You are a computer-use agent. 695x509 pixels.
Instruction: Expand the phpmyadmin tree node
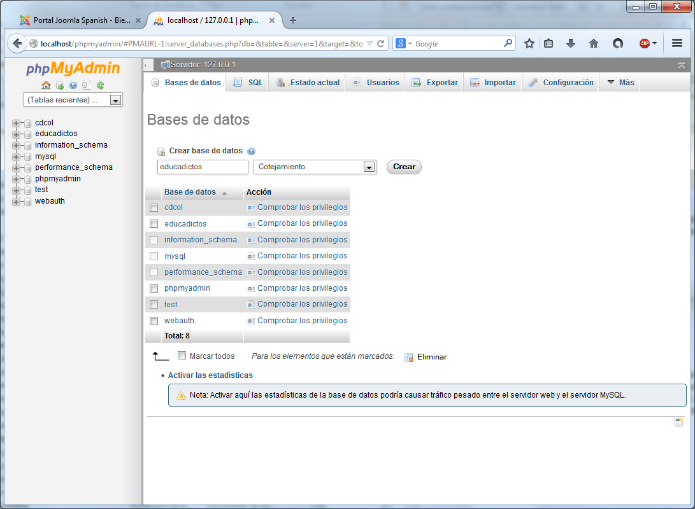pyautogui.click(x=16, y=179)
